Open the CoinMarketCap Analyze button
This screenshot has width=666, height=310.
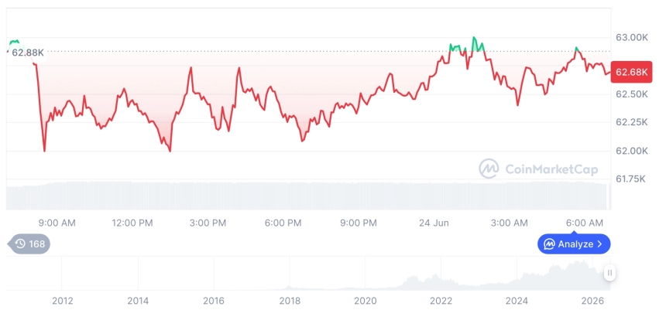pyautogui.click(x=574, y=244)
